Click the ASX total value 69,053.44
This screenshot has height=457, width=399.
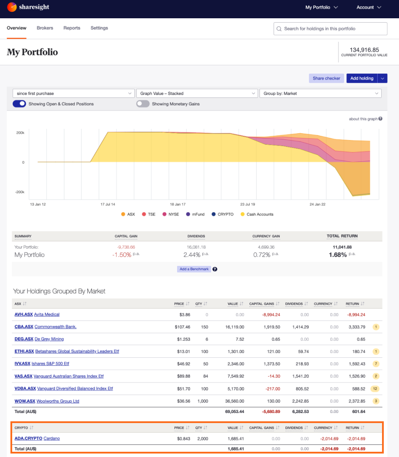235,412
